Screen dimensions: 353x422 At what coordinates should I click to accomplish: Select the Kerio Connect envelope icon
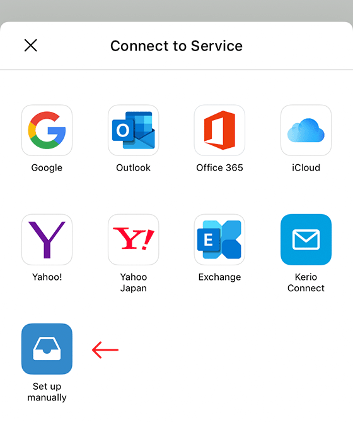point(306,239)
